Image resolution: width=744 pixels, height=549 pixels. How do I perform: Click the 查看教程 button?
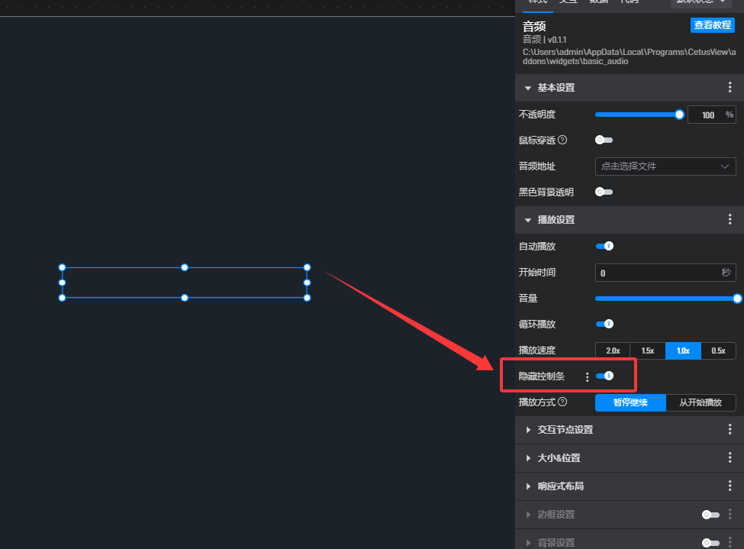712,25
